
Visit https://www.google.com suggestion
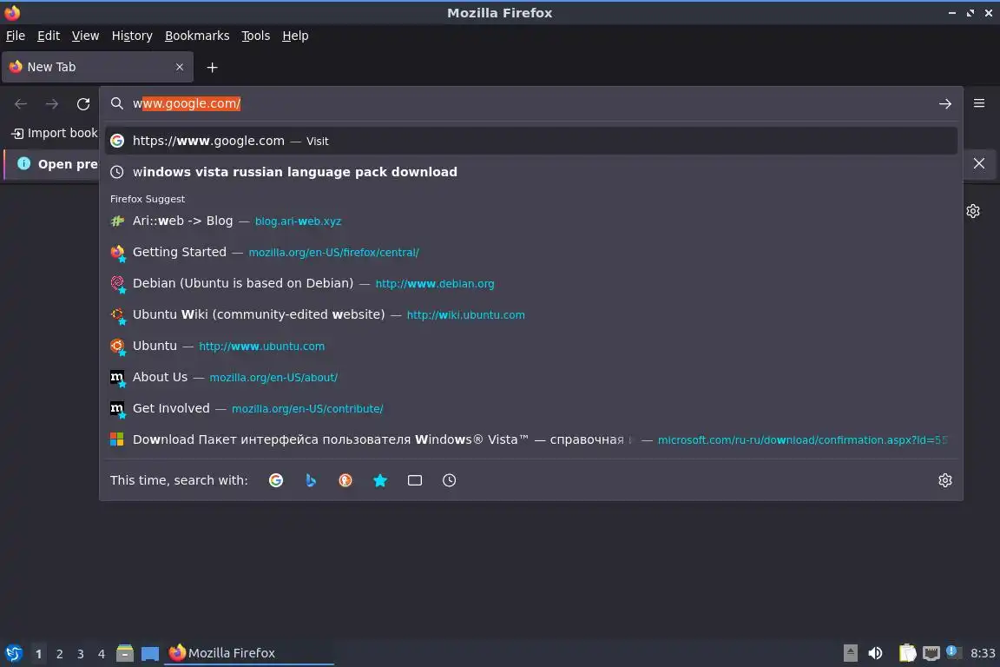pyautogui.click(x=530, y=141)
